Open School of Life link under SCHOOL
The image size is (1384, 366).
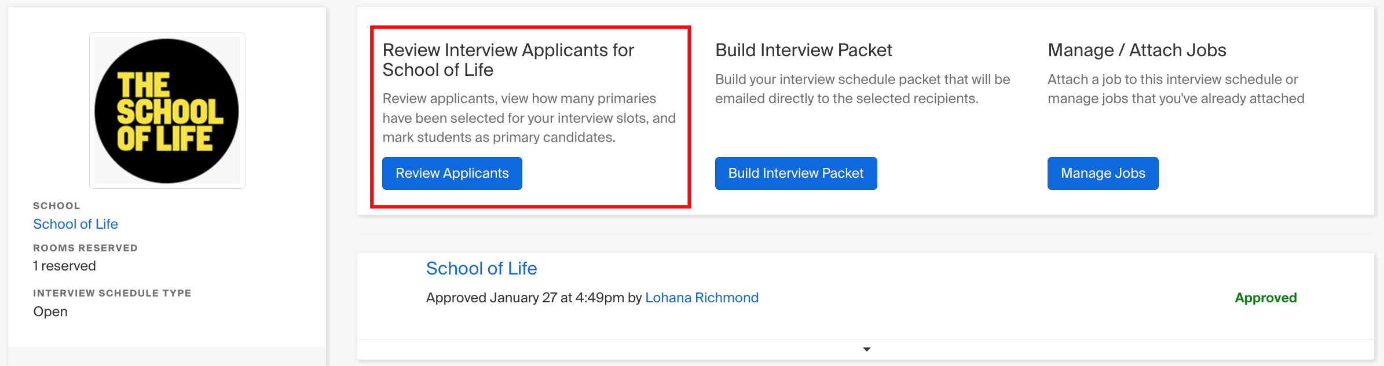75,224
